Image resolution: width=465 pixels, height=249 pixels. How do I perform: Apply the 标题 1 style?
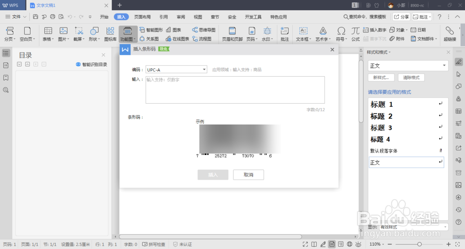pyautogui.click(x=406, y=104)
